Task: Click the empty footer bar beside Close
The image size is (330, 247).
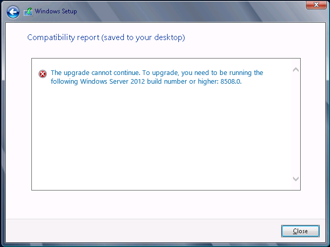Action: (143, 231)
